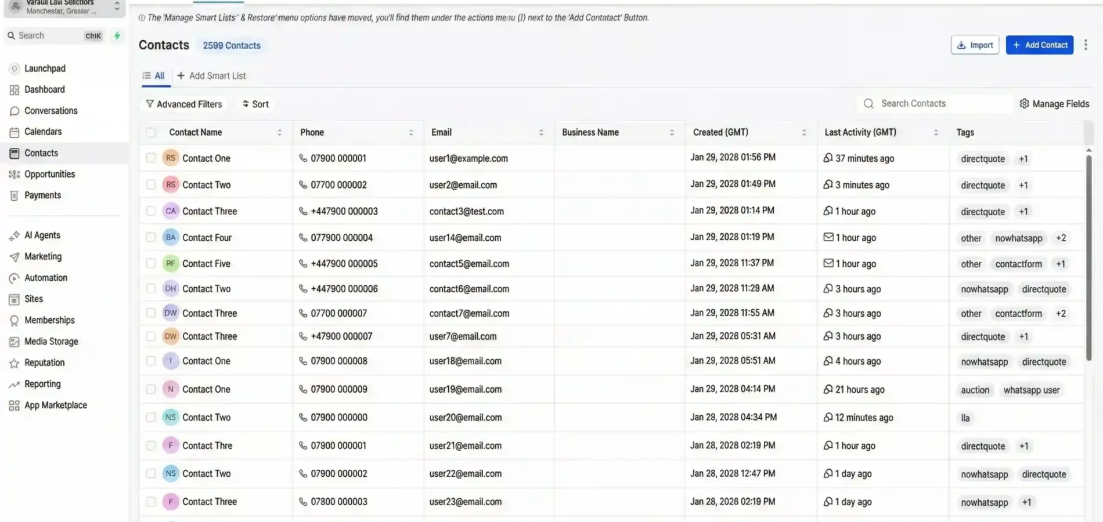Go to Opportunities
This screenshot has height=522, width=1103.
49,174
